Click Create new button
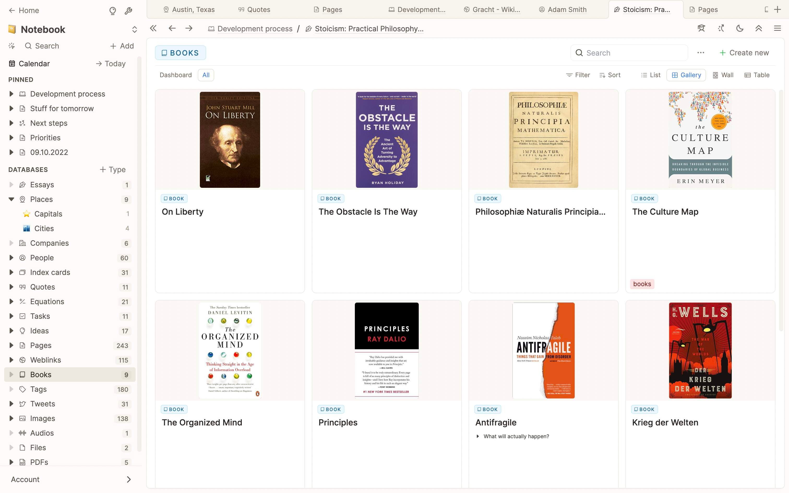The height and width of the screenshot is (493, 789). (x=744, y=53)
